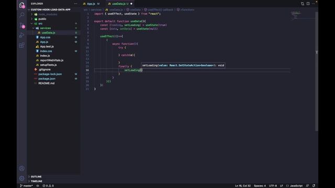Open the Run and Debug view

[22, 35]
